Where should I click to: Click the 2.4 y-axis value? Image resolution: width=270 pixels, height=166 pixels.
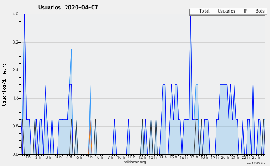[15, 70]
